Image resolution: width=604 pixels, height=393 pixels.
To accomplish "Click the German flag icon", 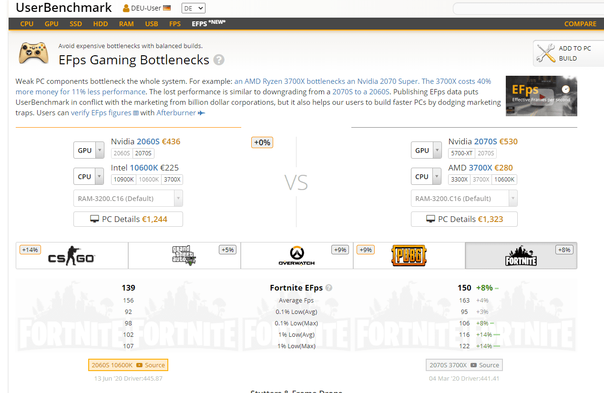I will [167, 8].
